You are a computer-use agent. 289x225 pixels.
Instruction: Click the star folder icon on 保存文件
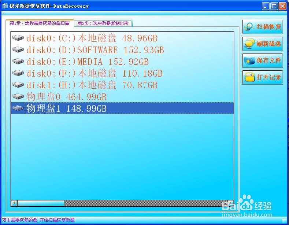(x=249, y=60)
